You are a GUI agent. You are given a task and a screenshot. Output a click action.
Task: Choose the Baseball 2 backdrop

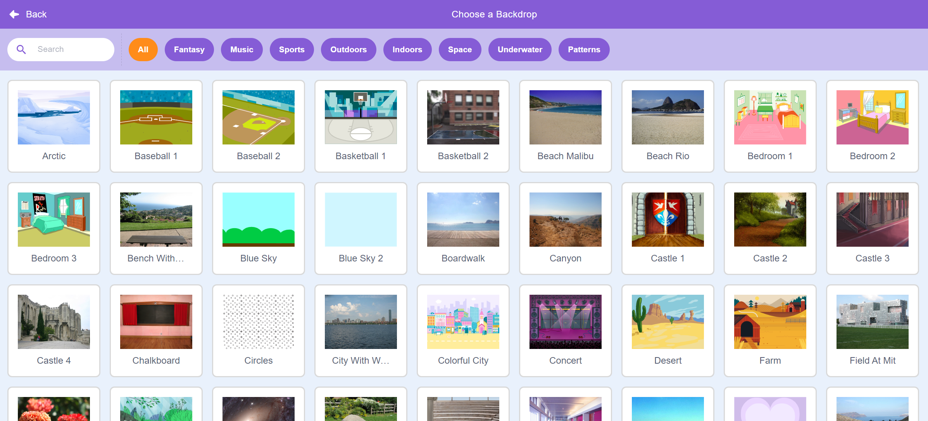click(259, 126)
